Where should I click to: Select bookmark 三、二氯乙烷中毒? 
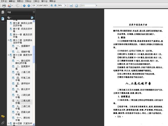pos(23,73)
